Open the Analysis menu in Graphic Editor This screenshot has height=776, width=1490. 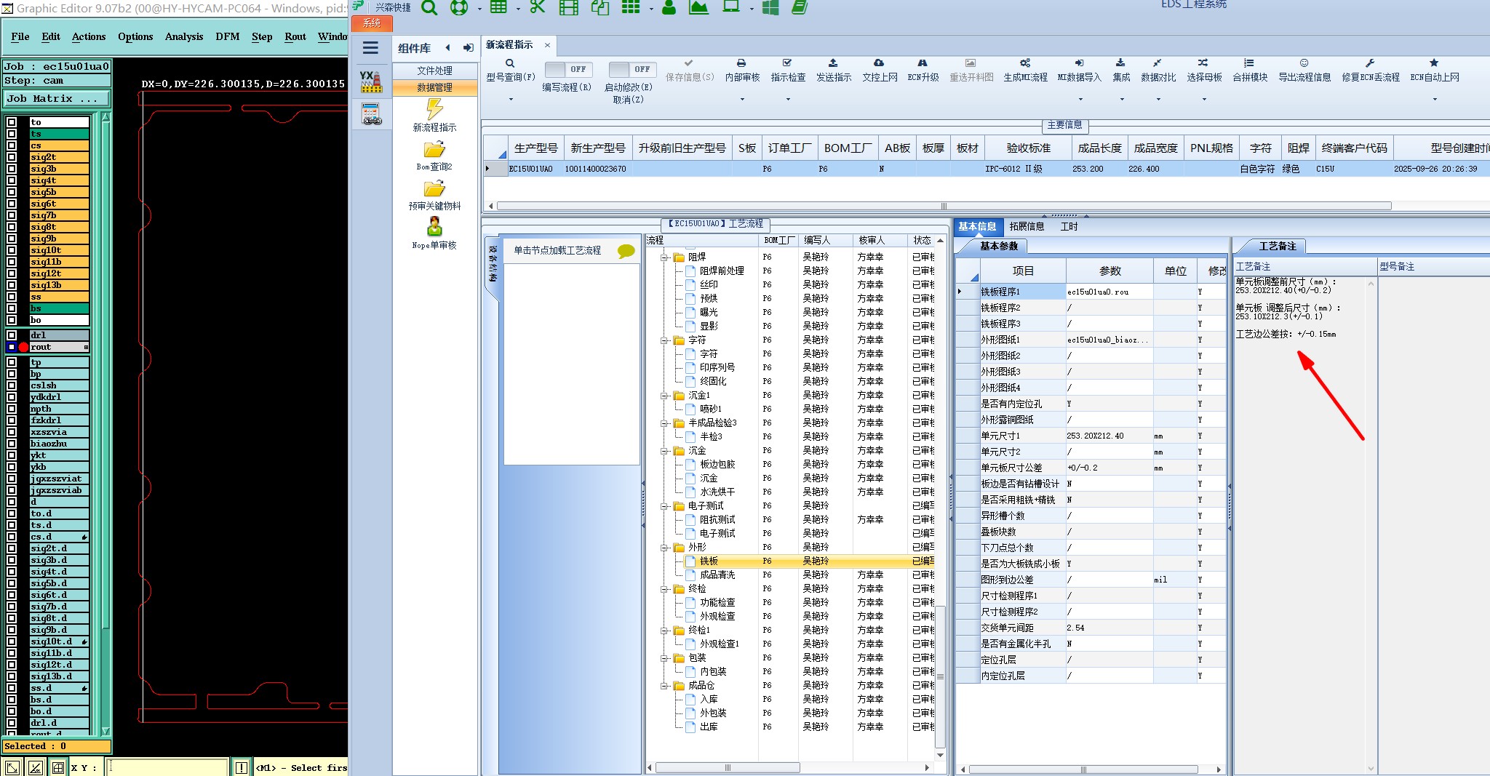pyautogui.click(x=184, y=36)
